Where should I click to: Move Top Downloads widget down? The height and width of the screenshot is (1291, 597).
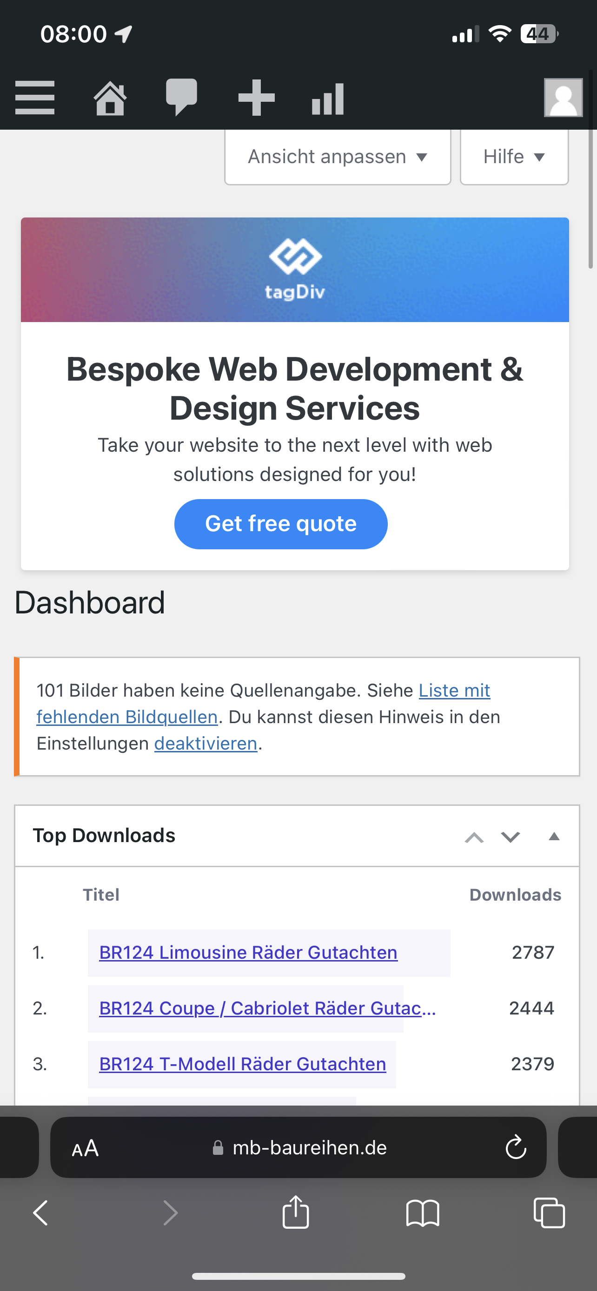click(510, 837)
